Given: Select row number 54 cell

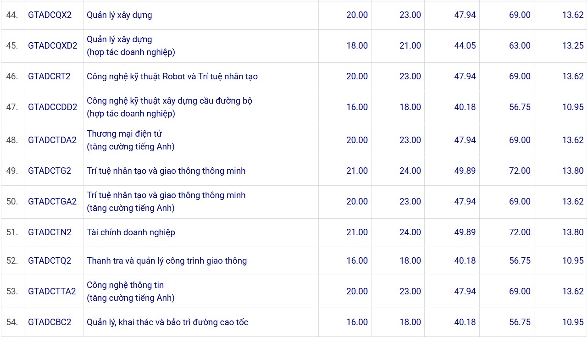Looking at the screenshot, I should point(12,322).
